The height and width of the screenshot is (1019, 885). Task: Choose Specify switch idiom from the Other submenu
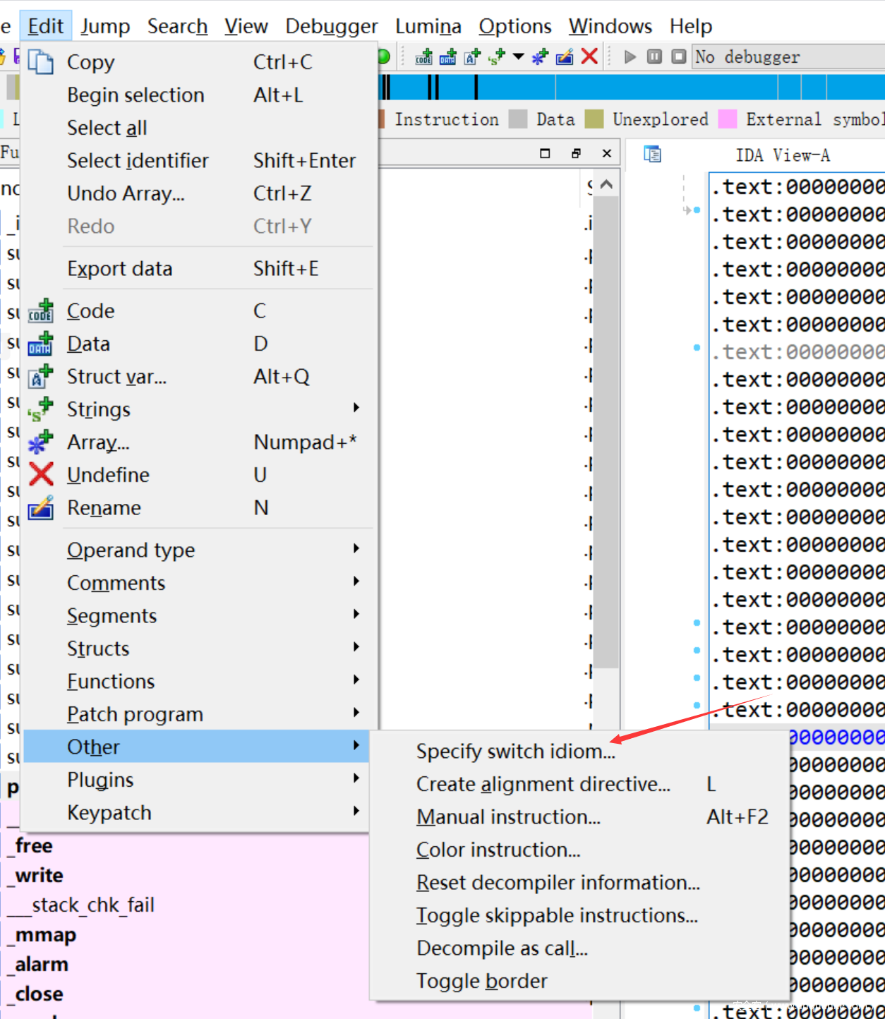click(515, 751)
